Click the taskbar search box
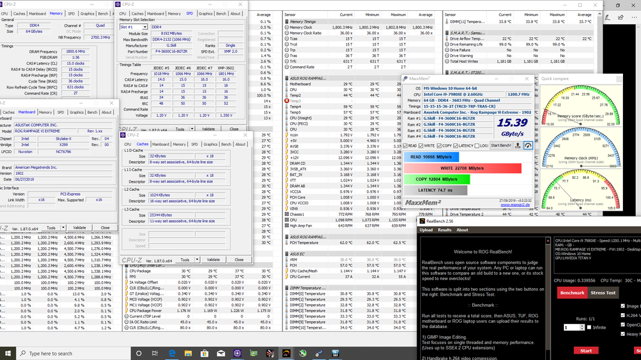 pos(74,353)
